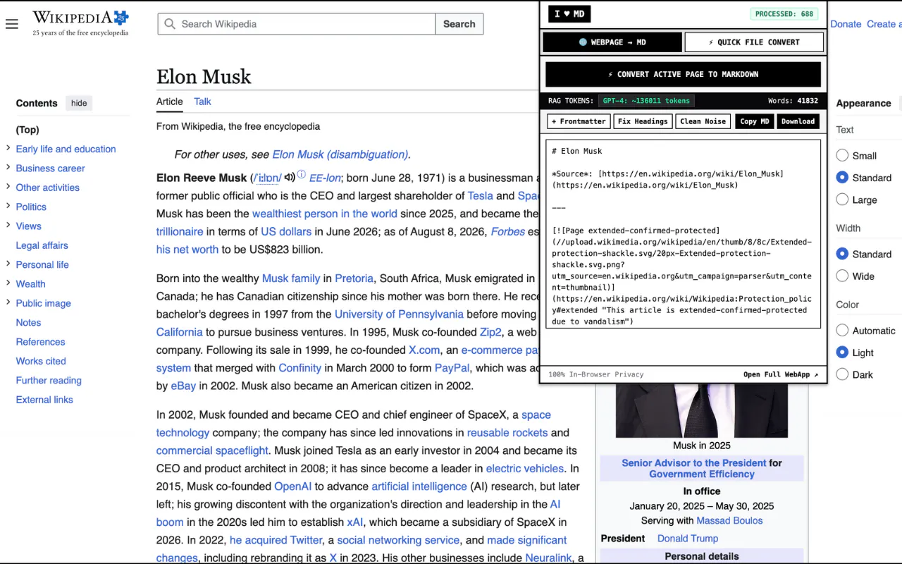Click inside the markdown output text area
The width and height of the screenshot is (902, 564).
[x=684, y=233]
